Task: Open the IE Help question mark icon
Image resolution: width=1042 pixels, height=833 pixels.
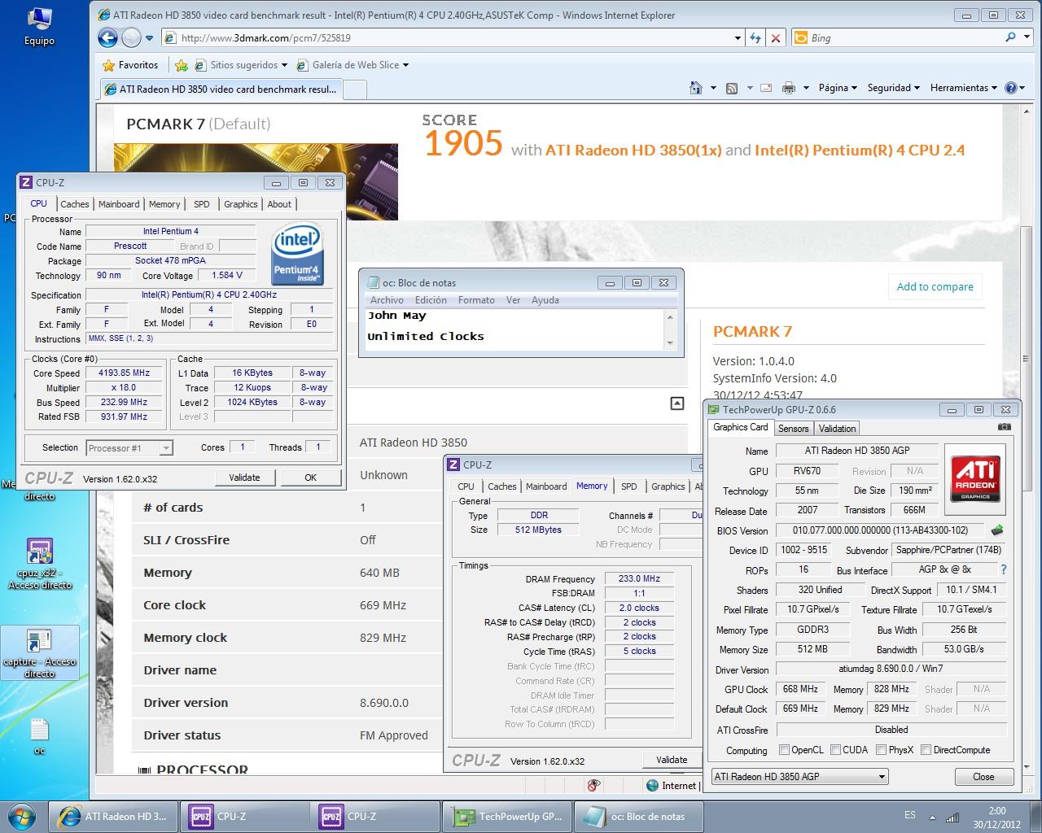Action: (1011, 88)
